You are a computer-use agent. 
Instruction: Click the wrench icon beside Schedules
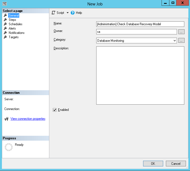pyautogui.click(x=5, y=24)
